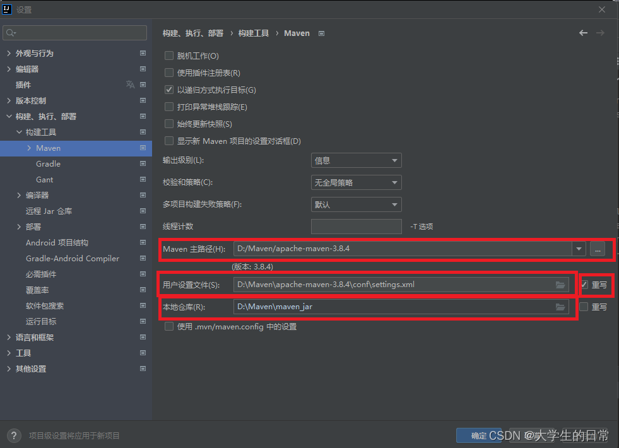Click the project icon on 其他设置 row
619x448 pixels.
(x=143, y=369)
